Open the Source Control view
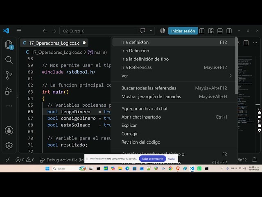262x197 pixels. [x=9, y=75]
